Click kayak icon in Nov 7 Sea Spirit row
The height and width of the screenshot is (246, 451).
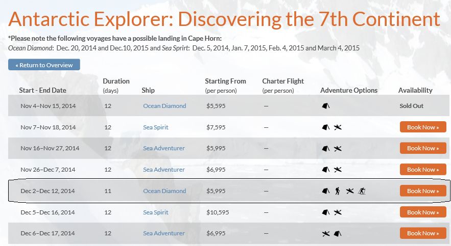(338, 127)
